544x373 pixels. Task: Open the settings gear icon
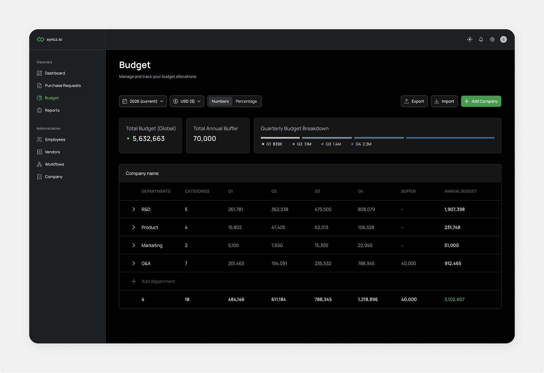click(492, 39)
